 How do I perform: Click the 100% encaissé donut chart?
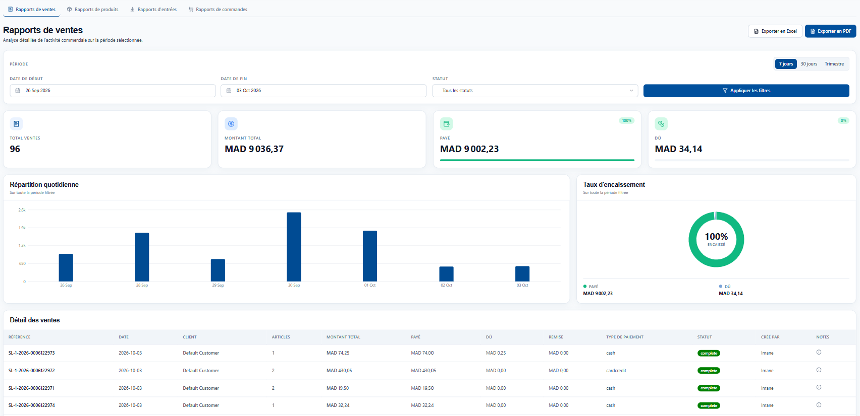716,239
